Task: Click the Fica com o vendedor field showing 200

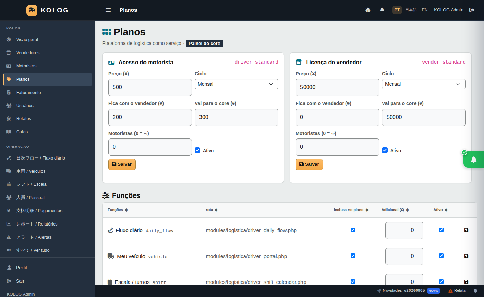Action: click(x=150, y=117)
